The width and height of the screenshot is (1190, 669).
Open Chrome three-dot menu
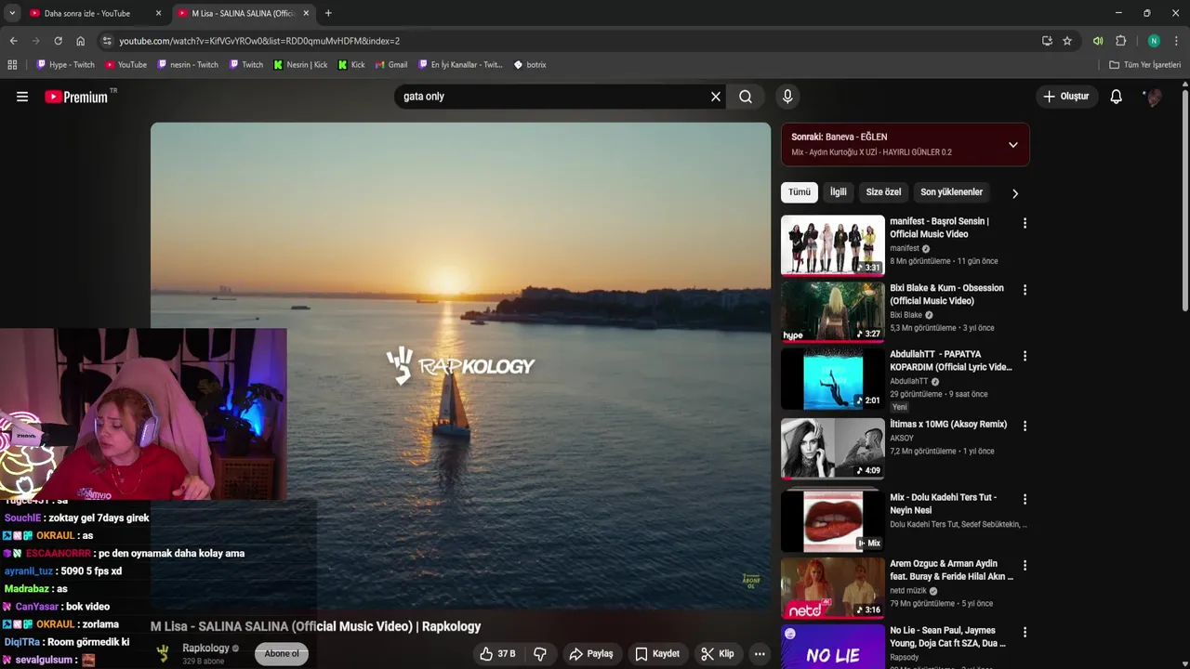(x=1177, y=41)
